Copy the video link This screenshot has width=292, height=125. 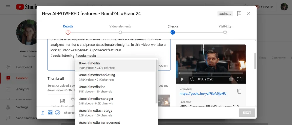click(239, 91)
